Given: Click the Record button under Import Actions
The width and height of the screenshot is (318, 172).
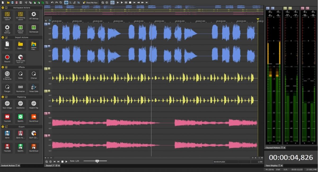Looking at the screenshot, I should click(x=7, y=58).
